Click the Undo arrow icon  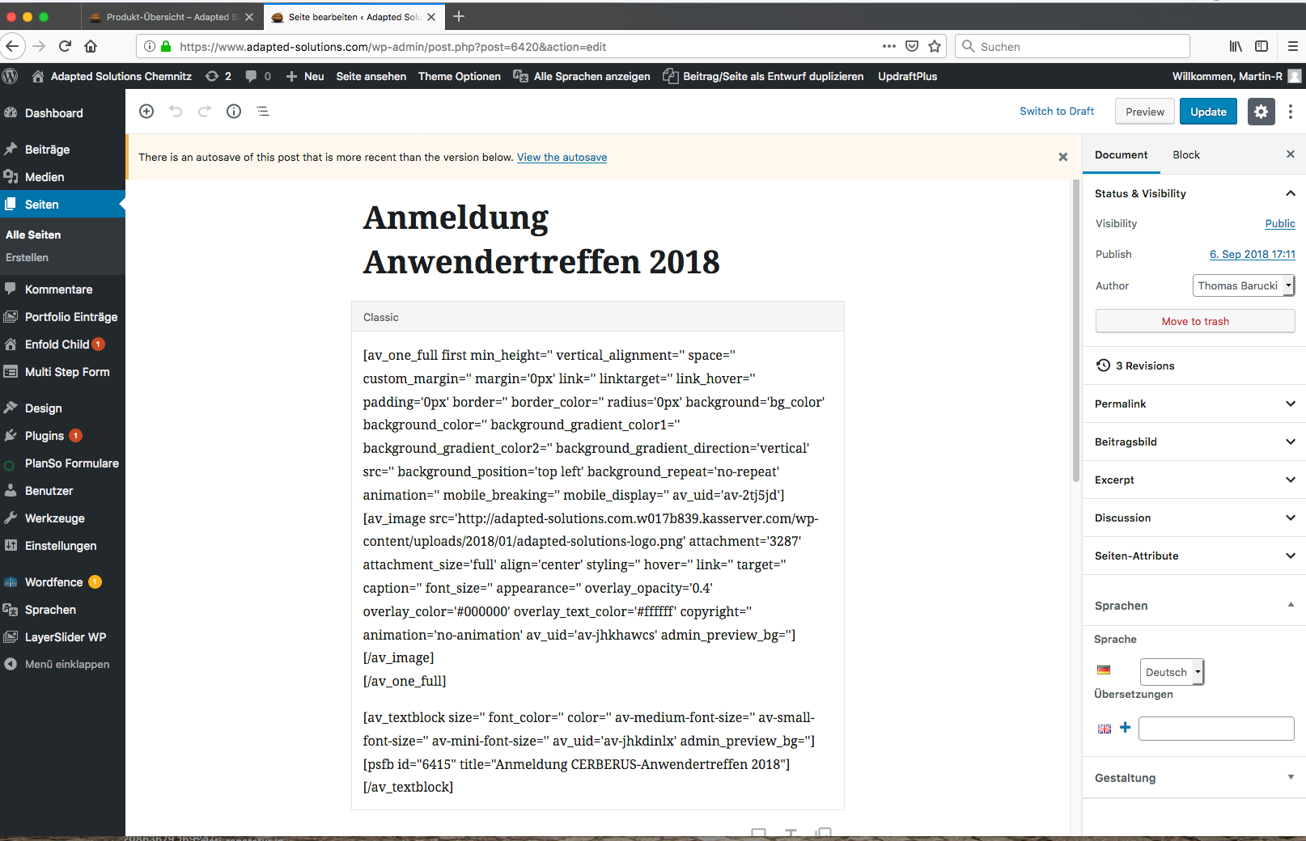(x=176, y=112)
